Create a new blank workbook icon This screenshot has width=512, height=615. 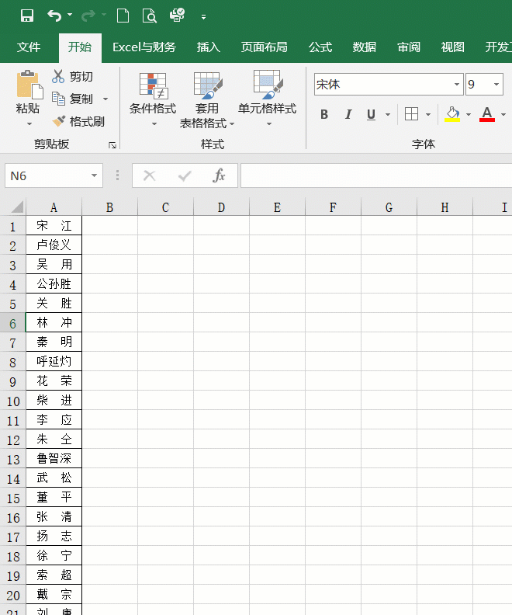(123, 16)
